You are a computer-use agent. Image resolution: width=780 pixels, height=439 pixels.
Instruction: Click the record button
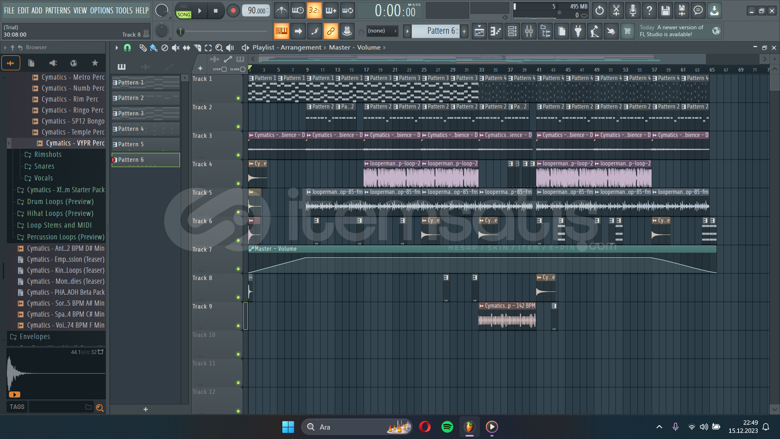coord(233,11)
